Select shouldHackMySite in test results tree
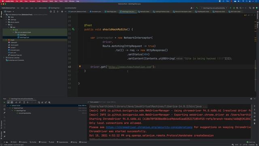Image resolution: width=259 pixels, height=146 pixels. pyautogui.click(x=23, y=113)
